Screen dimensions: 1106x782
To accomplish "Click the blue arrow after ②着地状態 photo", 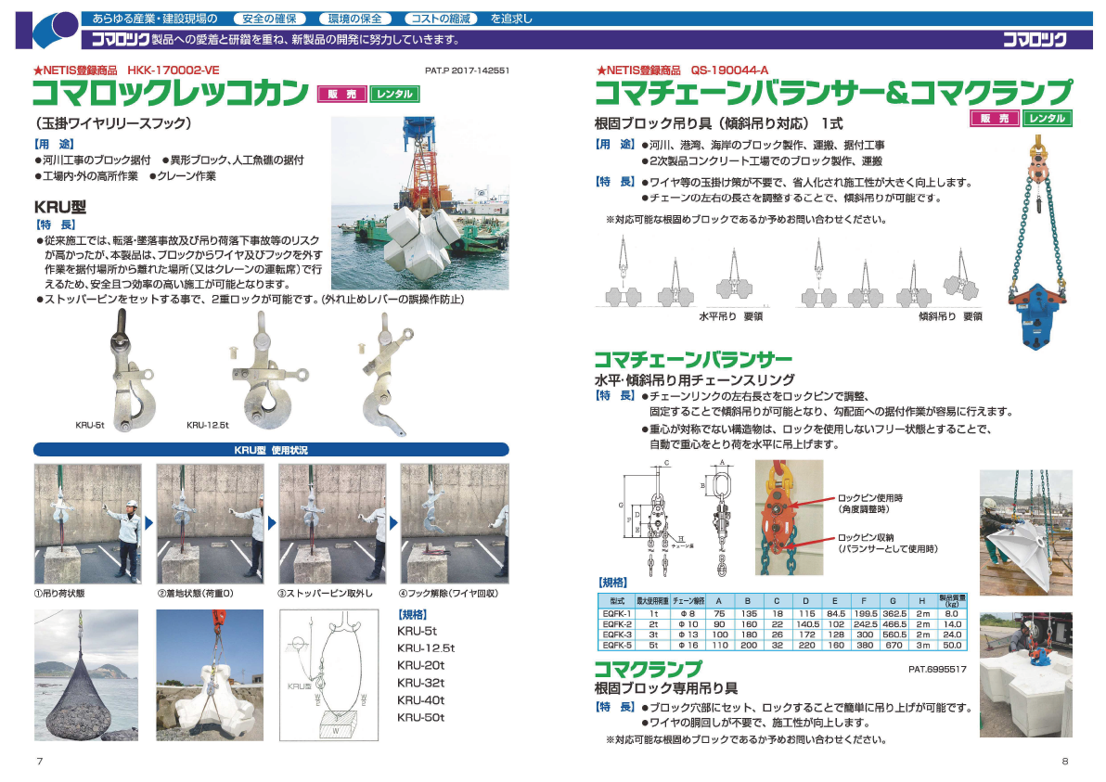I will coord(272,523).
